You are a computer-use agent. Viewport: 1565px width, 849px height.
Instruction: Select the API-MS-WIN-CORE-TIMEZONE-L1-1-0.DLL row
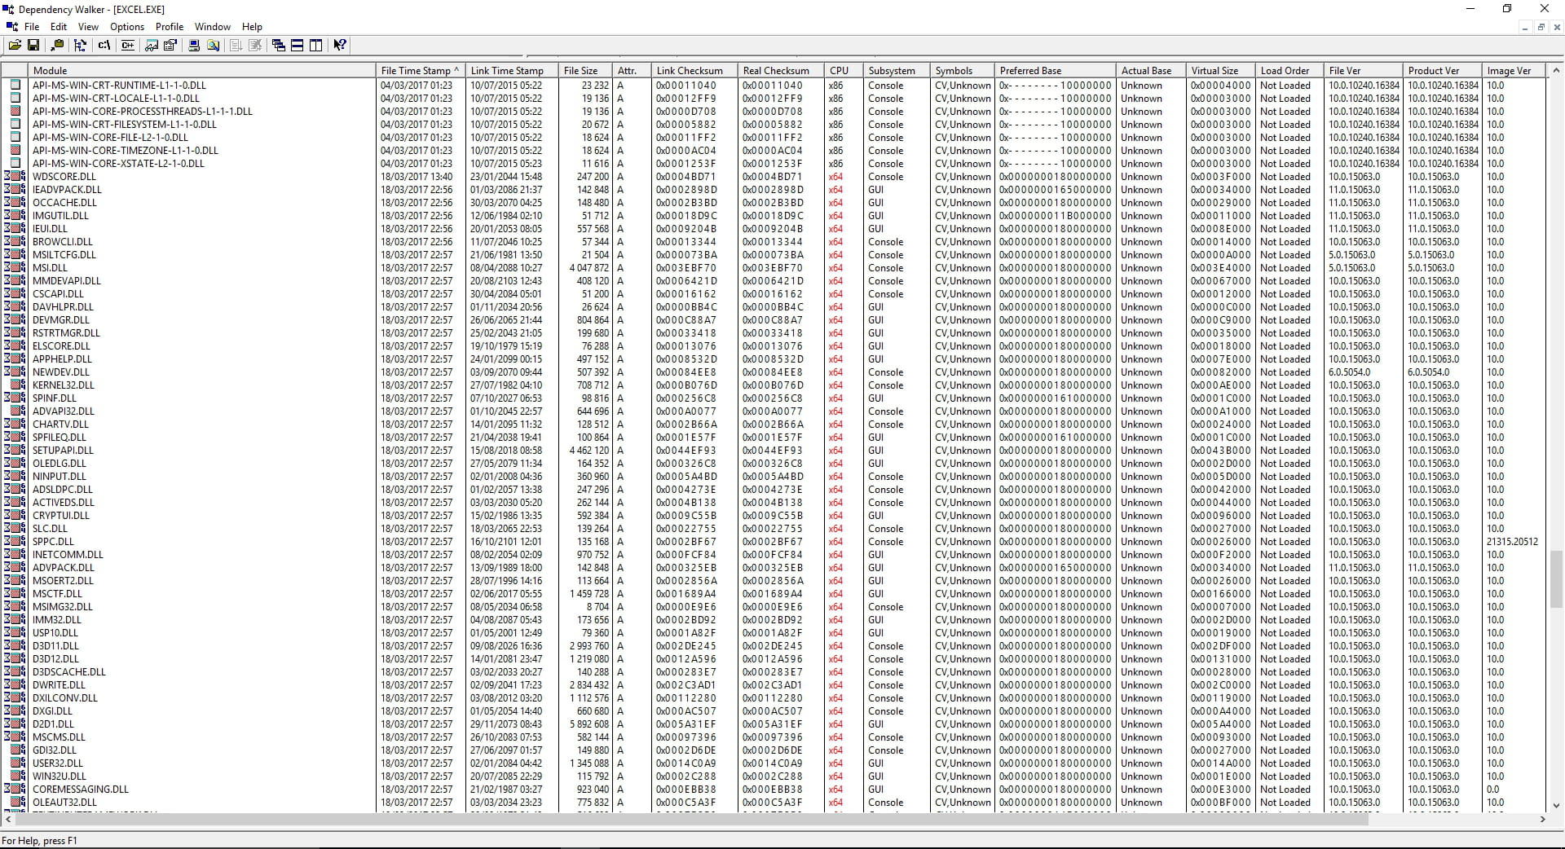click(x=774, y=150)
